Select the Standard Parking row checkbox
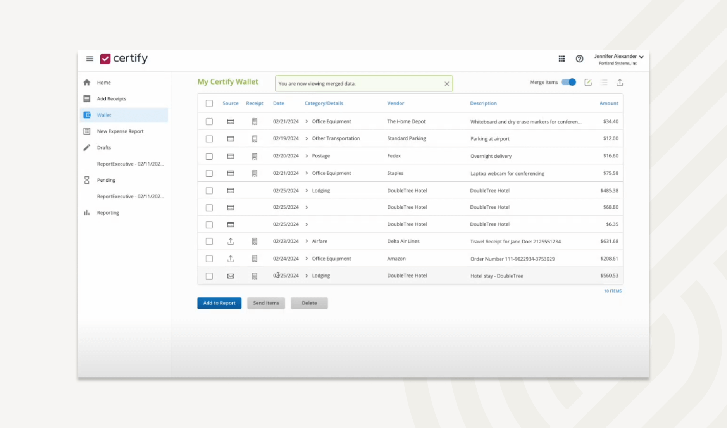The image size is (727, 428). pos(209,139)
